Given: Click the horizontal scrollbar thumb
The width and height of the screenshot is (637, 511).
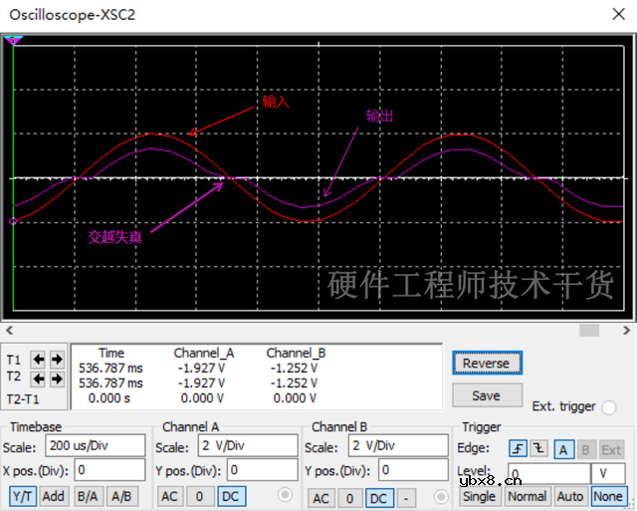Looking at the screenshot, I should [x=589, y=331].
